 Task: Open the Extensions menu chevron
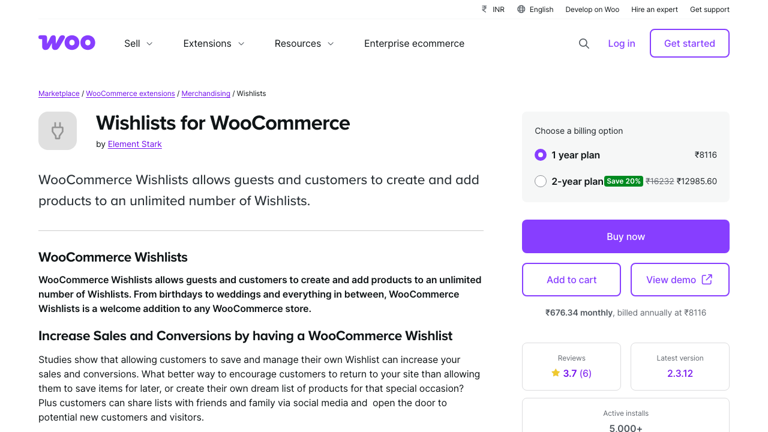(241, 43)
